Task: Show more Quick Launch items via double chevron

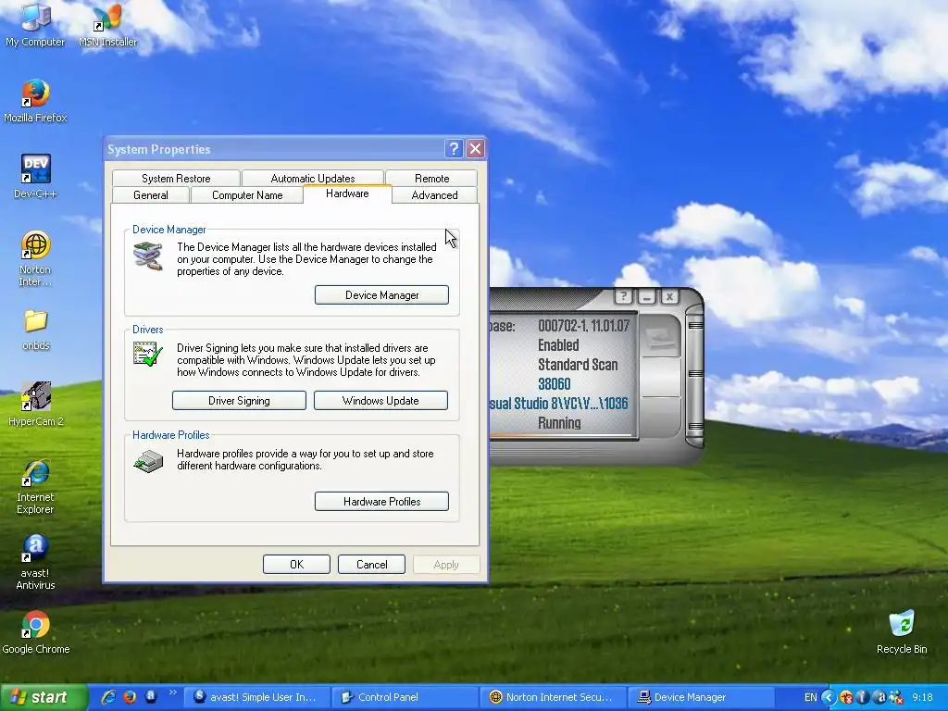Action: [x=173, y=692]
